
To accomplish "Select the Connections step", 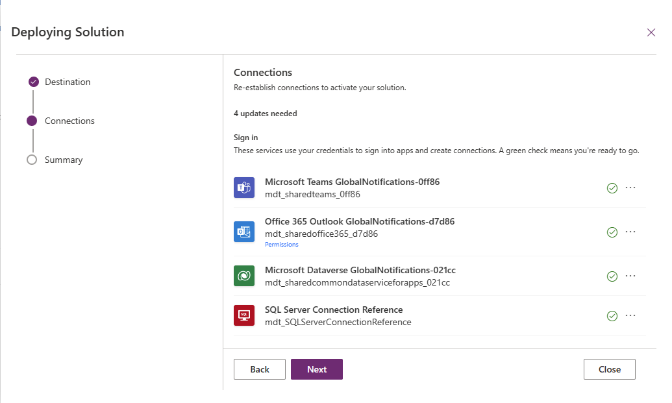I will click(69, 121).
